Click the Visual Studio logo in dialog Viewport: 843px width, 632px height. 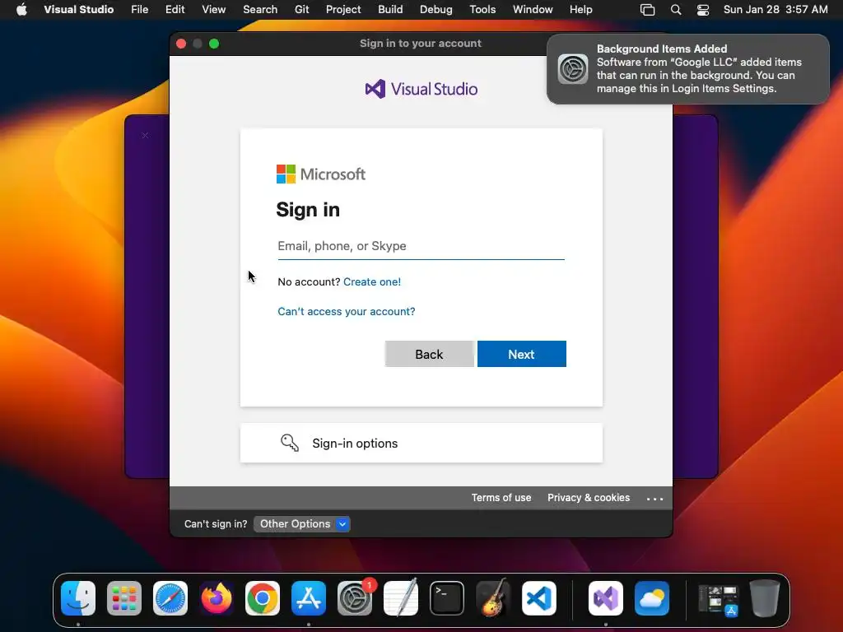[x=421, y=89]
